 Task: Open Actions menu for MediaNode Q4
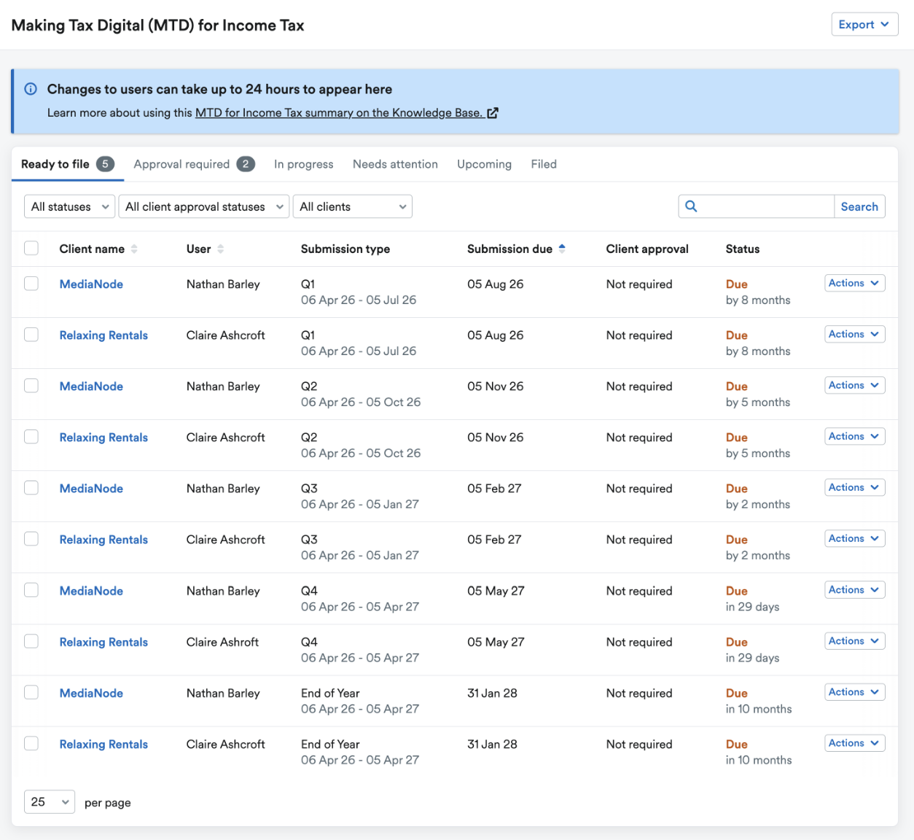[855, 590]
